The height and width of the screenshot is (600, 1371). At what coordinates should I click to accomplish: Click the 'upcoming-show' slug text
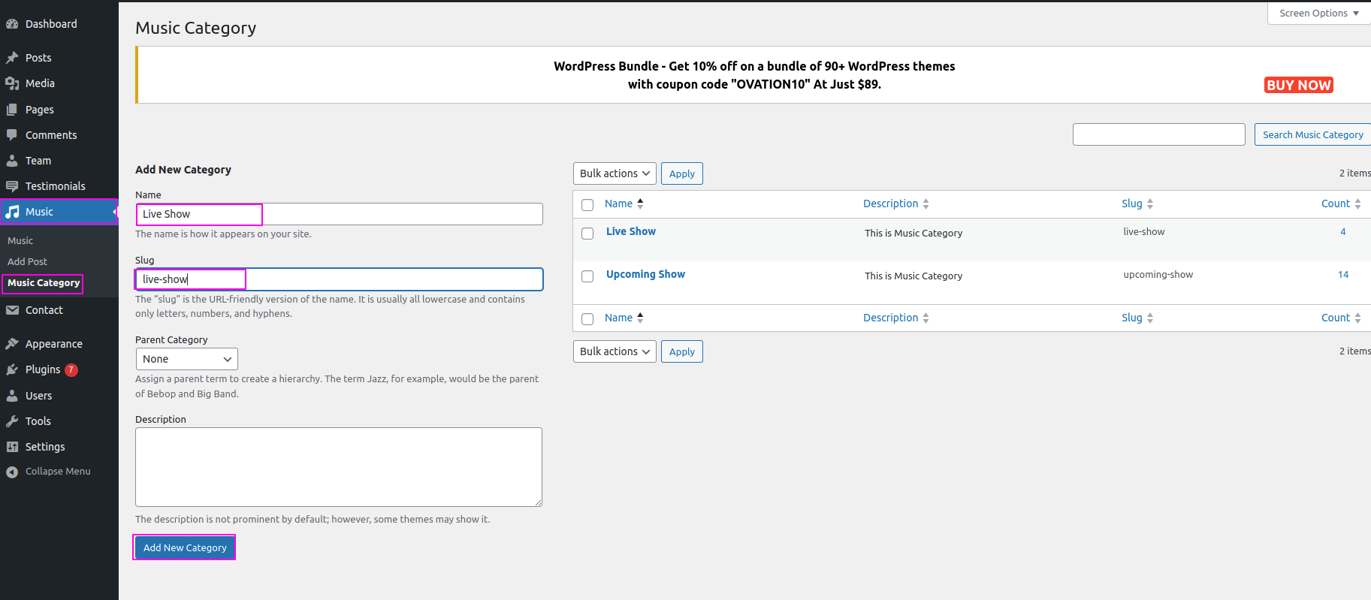tap(1158, 274)
